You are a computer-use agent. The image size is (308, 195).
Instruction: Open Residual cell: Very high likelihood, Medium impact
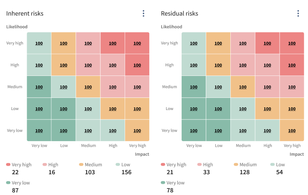point(243,43)
